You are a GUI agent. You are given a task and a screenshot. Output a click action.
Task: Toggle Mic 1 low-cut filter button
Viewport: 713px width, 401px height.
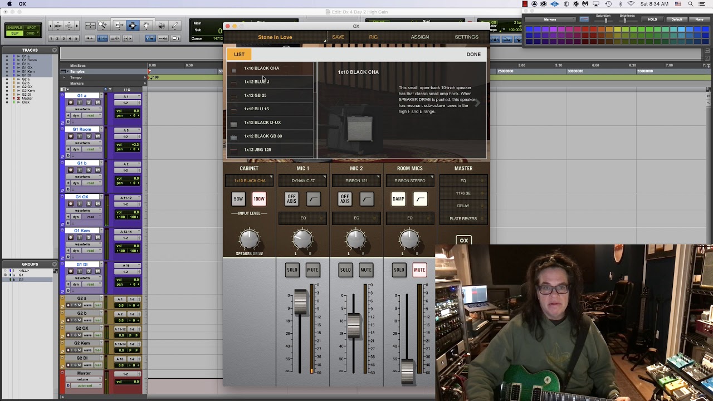coord(314,199)
